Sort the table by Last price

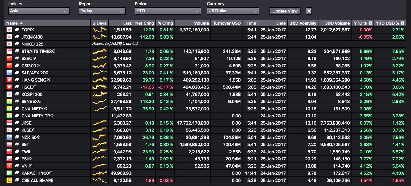120,23
